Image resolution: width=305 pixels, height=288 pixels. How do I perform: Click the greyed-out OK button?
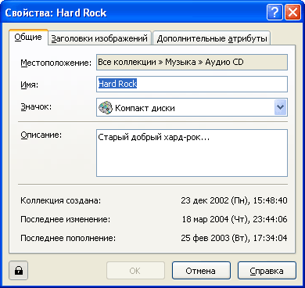(x=135, y=271)
